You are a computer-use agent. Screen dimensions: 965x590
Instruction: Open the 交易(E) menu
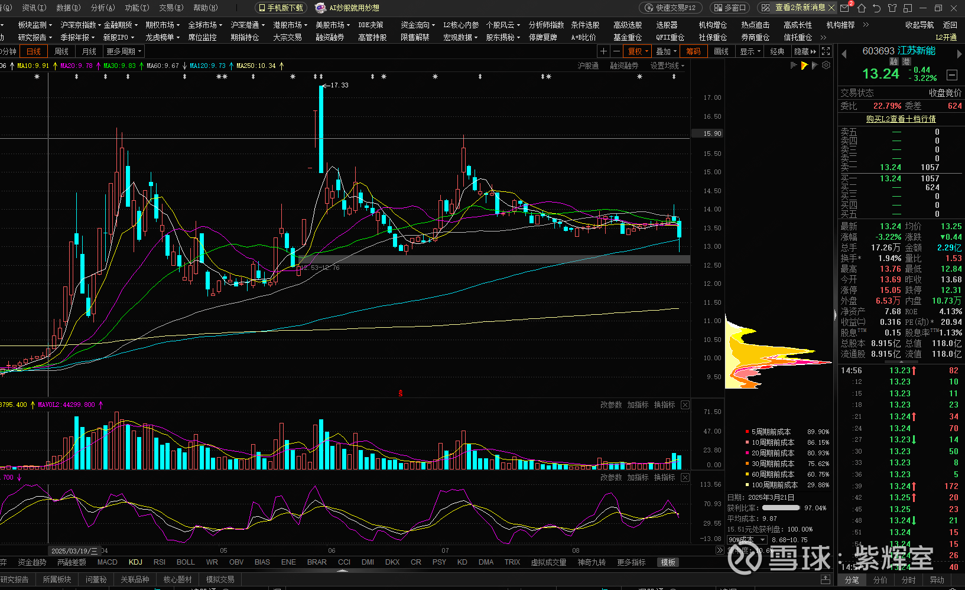(171, 8)
